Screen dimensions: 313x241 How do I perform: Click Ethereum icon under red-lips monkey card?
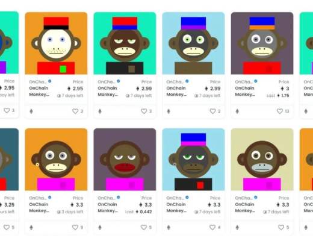tap(100, 228)
